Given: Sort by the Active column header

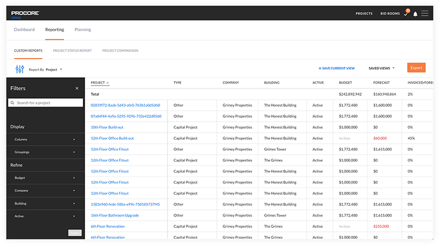Looking at the screenshot, I should coord(318,83).
